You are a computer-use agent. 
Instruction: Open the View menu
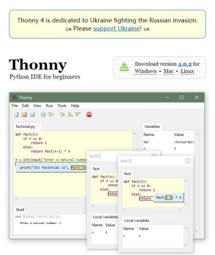(x=37, y=106)
